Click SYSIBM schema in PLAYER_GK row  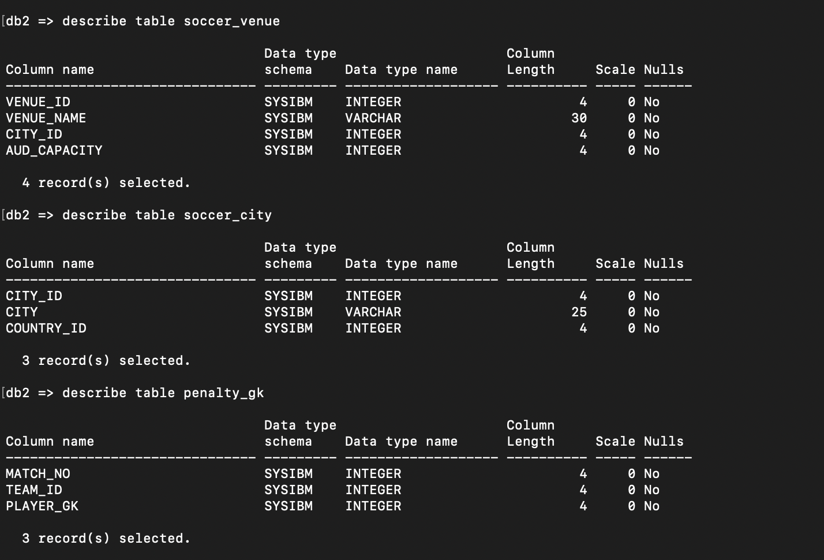tap(288, 506)
